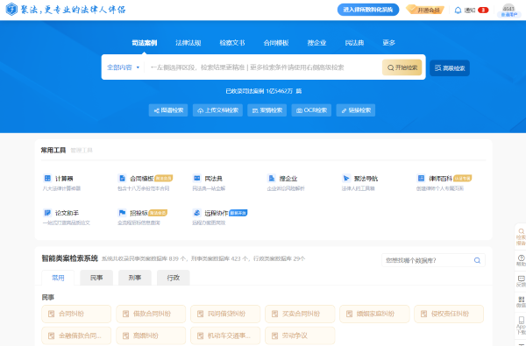Open the 计算器 tool icon

coord(47,178)
